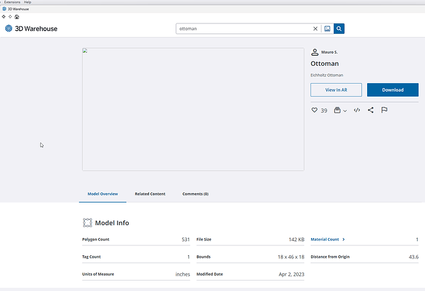The image size is (425, 291).
Task: Select Bounds value 18 x 46 x 18
Action: tap(291, 257)
